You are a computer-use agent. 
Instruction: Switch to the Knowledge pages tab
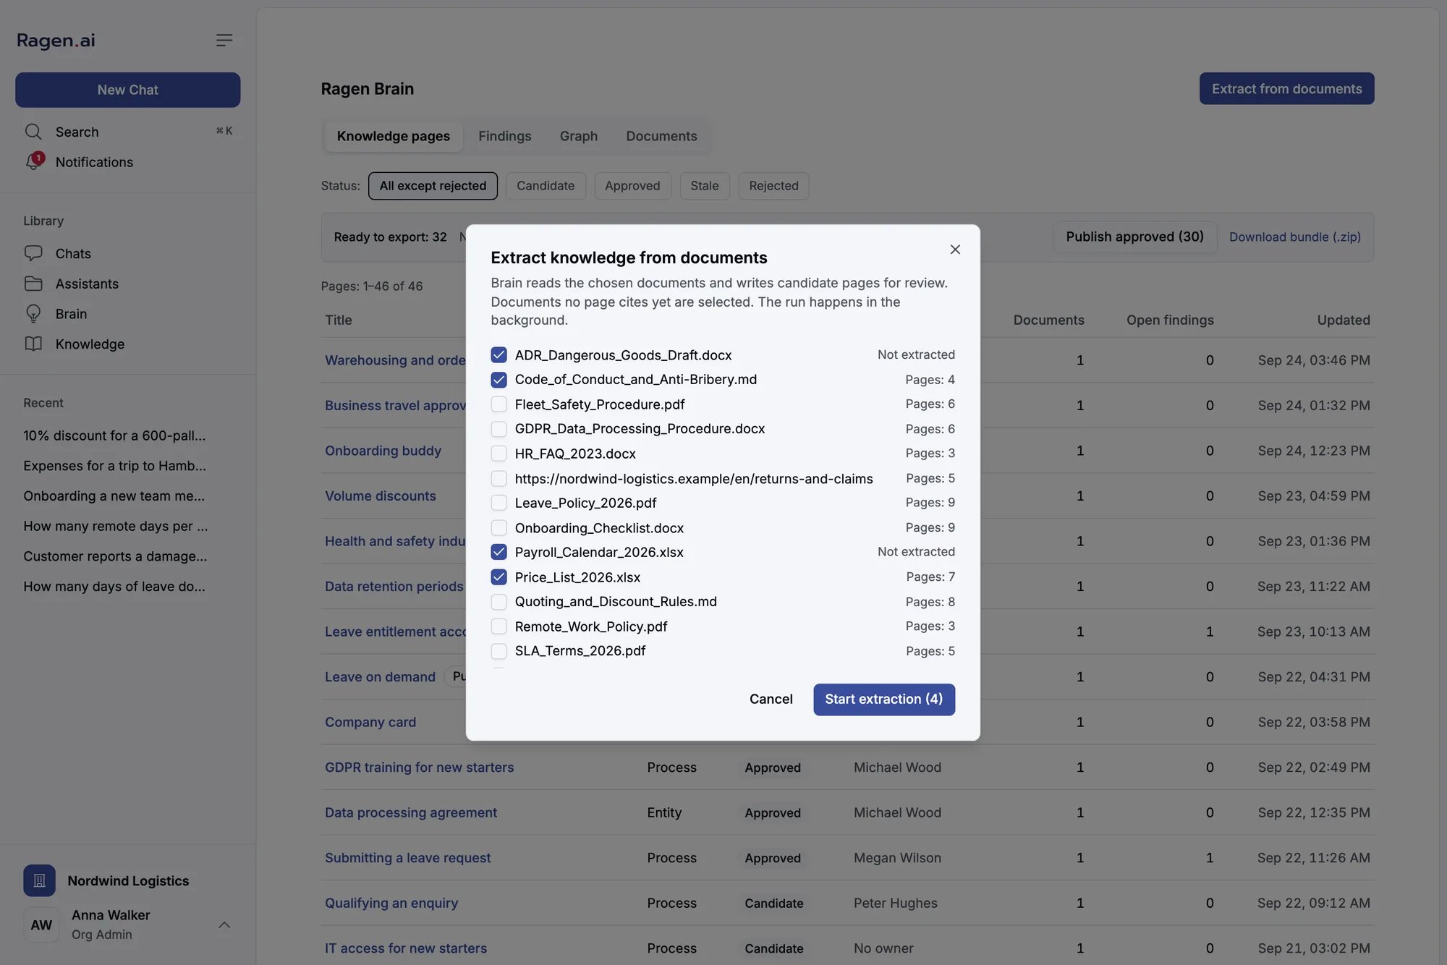click(393, 136)
